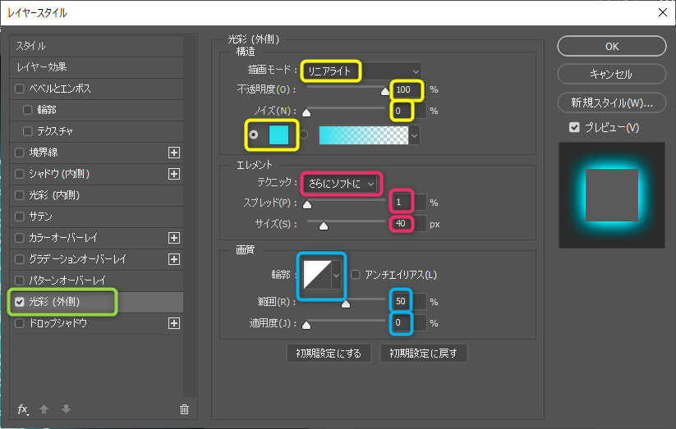The height and width of the screenshot is (429, 676).
Task: Enable the 輪郭 sub-effect checkbox
Action: [x=28, y=110]
